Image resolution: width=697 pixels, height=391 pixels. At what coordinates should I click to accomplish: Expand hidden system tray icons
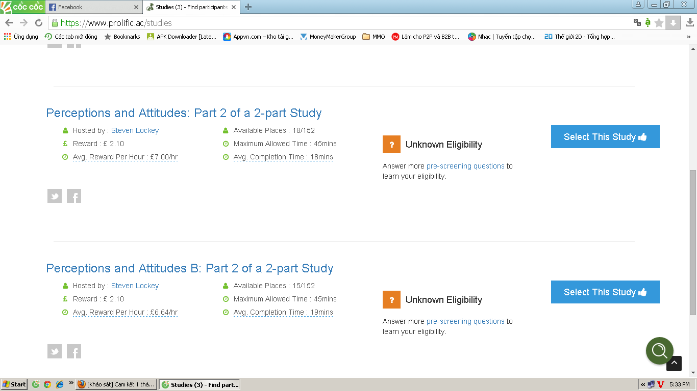pyautogui.click(x=643, y=384)
